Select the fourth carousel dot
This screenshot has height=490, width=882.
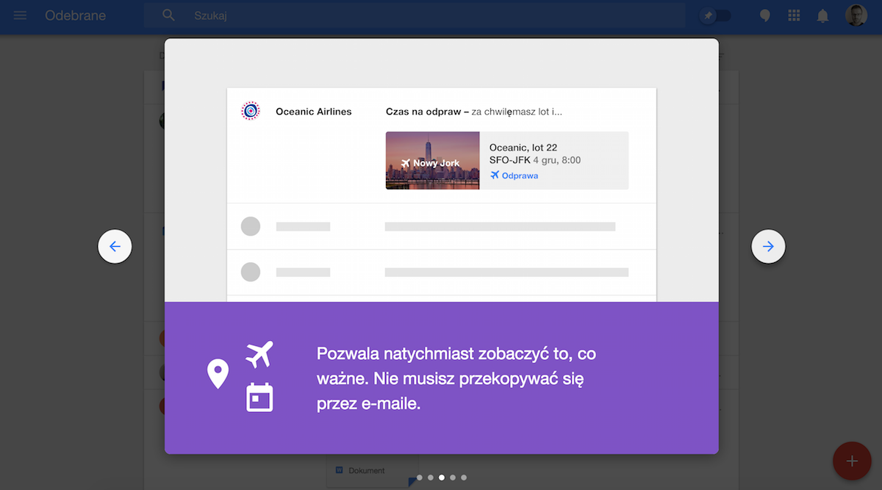pos(453,478)
